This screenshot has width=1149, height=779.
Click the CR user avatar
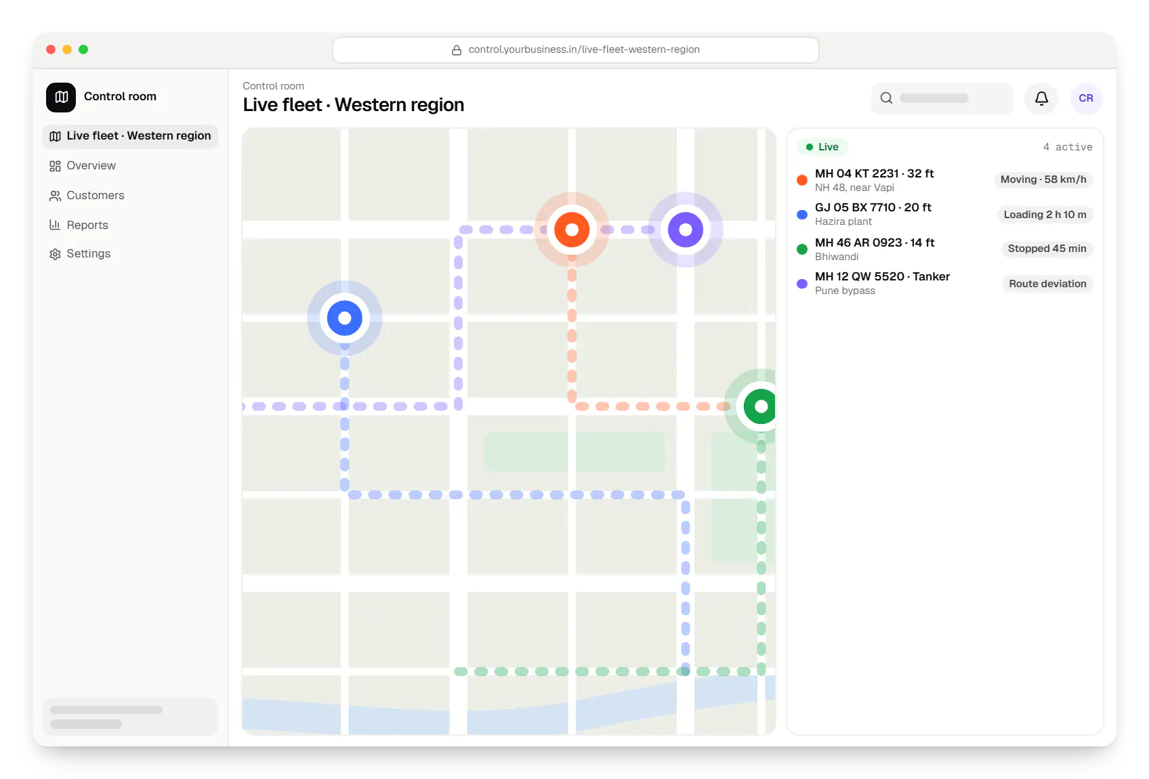click(1086, 98)
